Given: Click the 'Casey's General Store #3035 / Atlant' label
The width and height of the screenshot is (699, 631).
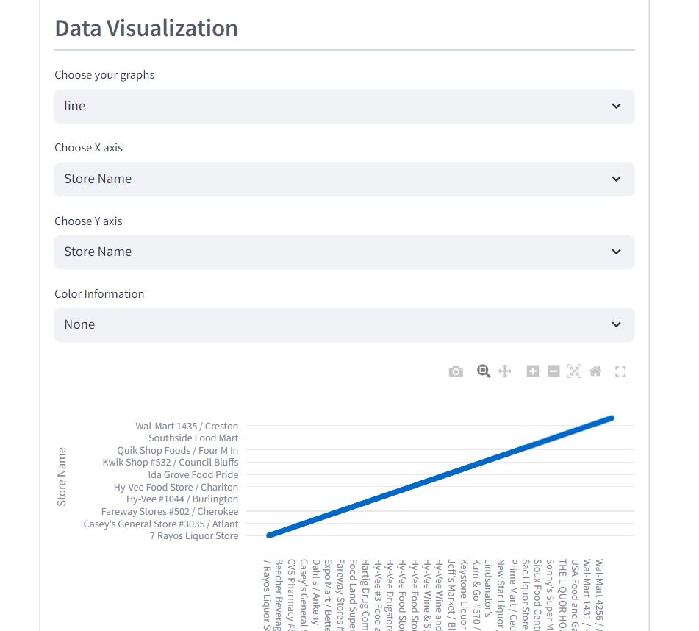Looking at the screenshot, I should [160, 524].
